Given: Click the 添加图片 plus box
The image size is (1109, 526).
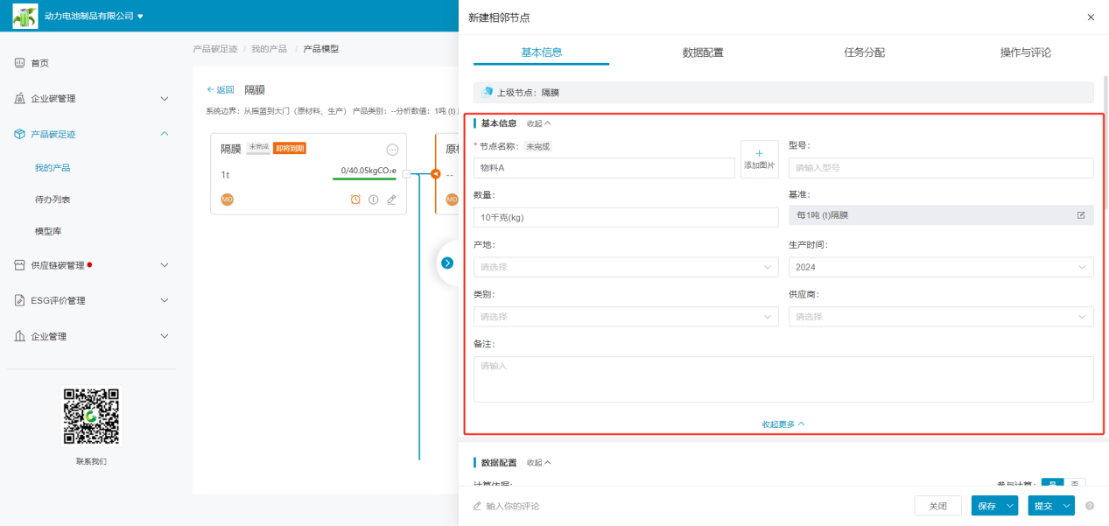Looking at the screenshot, I should click(x=759, y=159).
